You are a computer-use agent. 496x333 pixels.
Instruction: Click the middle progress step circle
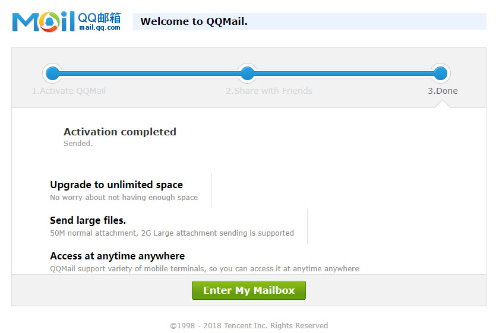pyautogui.click(x=247, y=73)
